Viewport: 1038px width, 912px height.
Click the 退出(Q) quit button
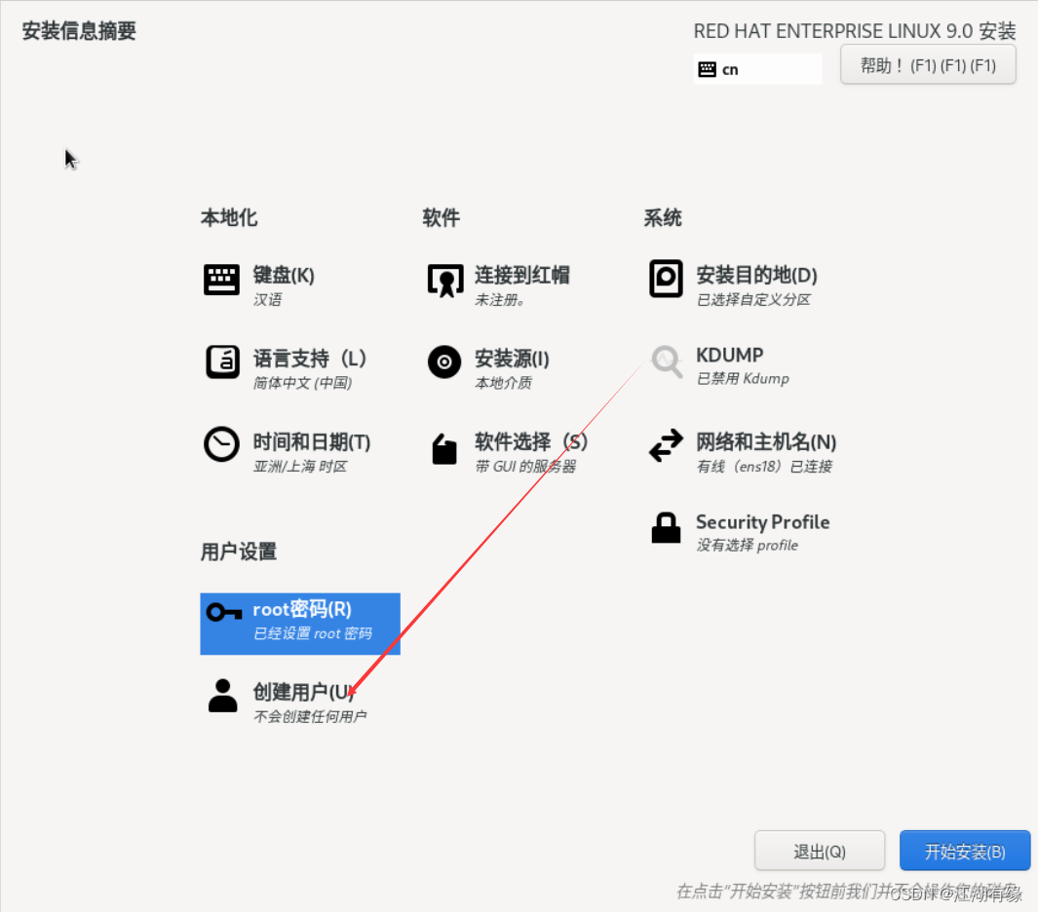pos(820,850)
